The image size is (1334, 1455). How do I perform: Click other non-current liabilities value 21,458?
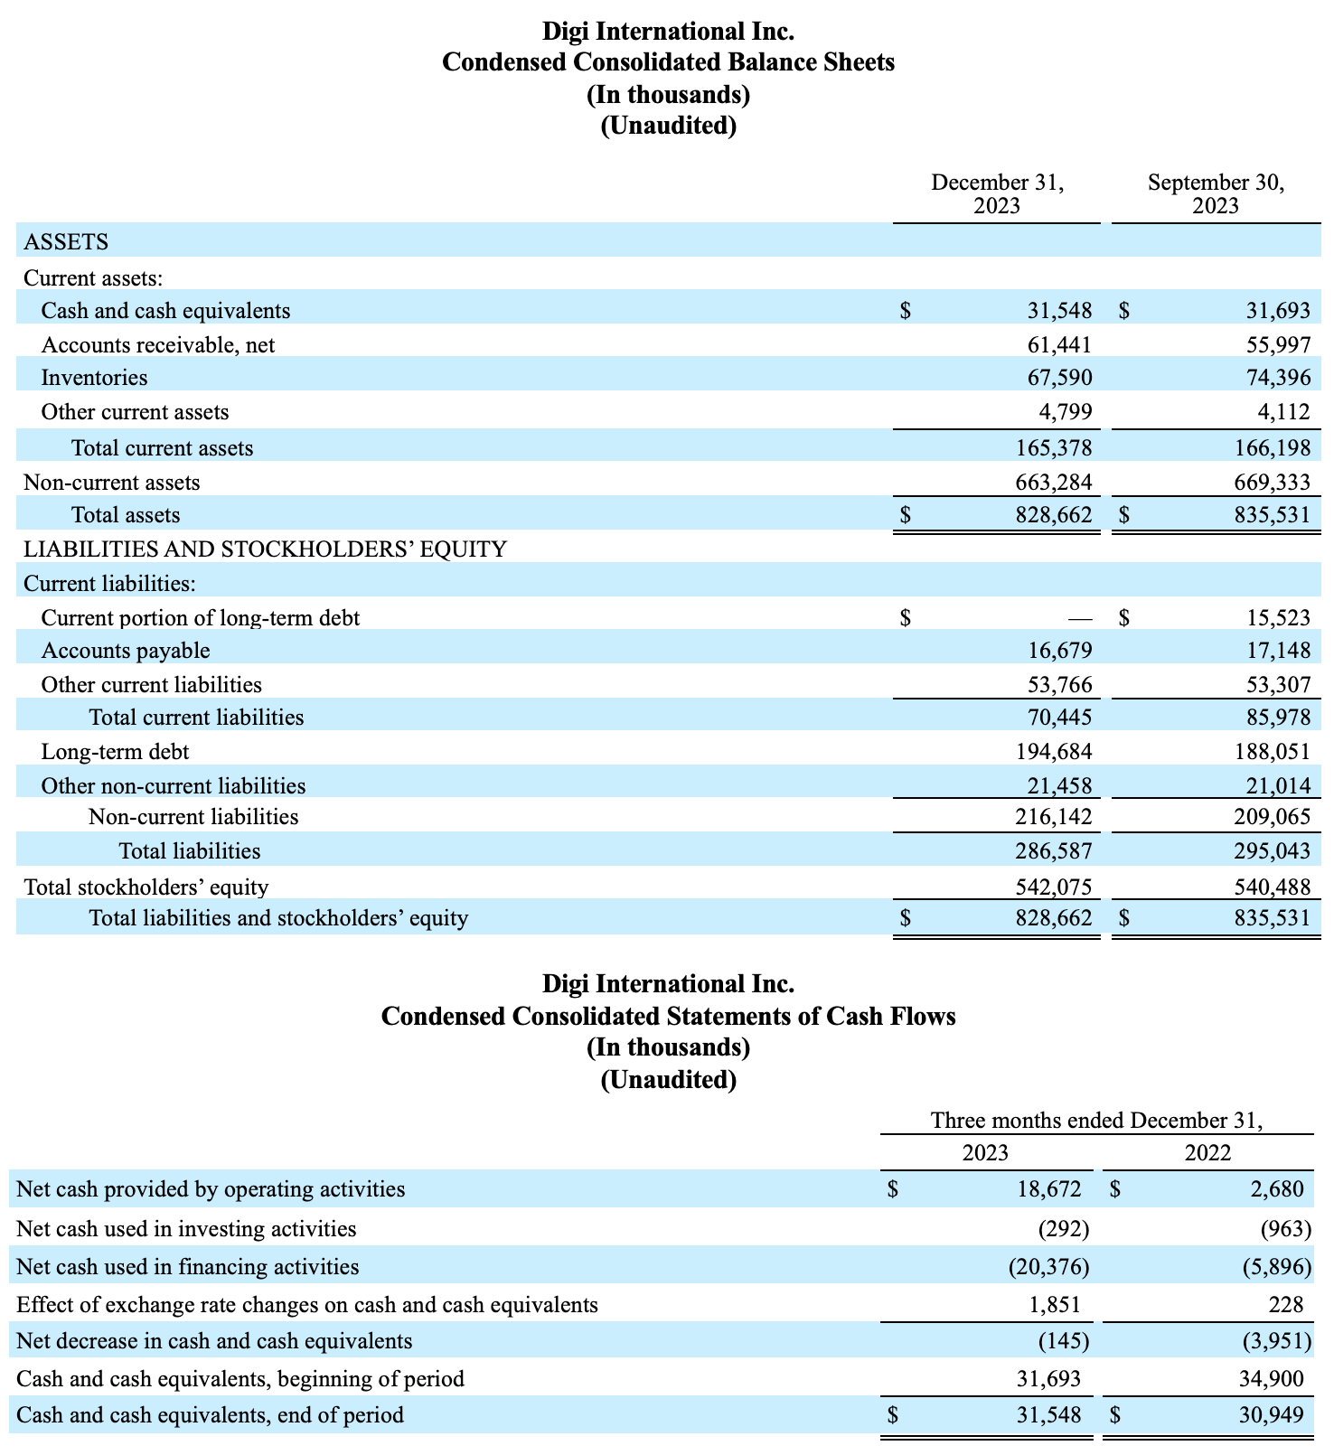(x=1059, y=786)
